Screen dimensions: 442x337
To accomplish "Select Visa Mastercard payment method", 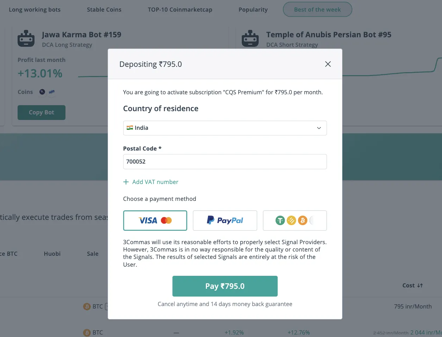I will tap(155, 221).
